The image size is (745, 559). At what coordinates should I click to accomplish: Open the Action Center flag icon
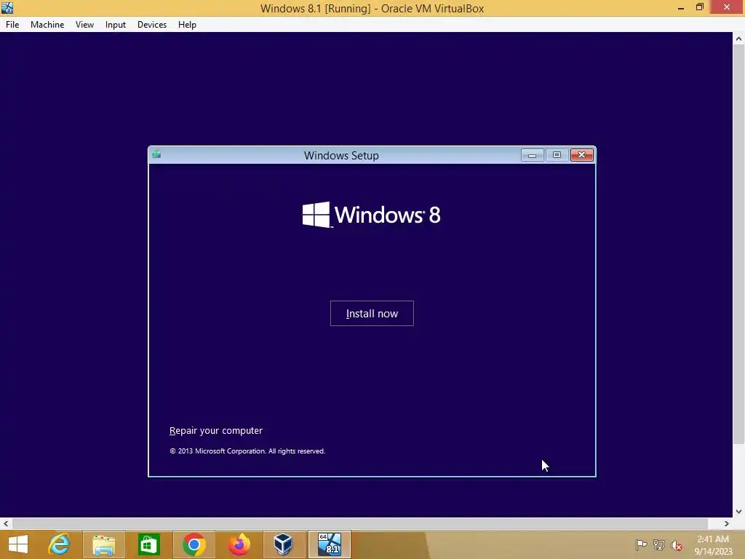tap(641, 544)
